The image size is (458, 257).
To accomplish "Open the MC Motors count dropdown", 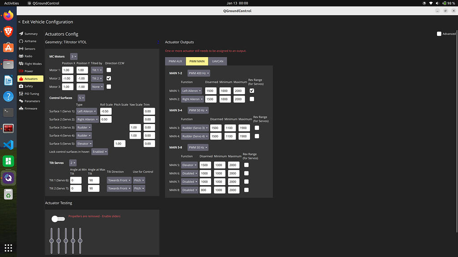I will 74,57.
